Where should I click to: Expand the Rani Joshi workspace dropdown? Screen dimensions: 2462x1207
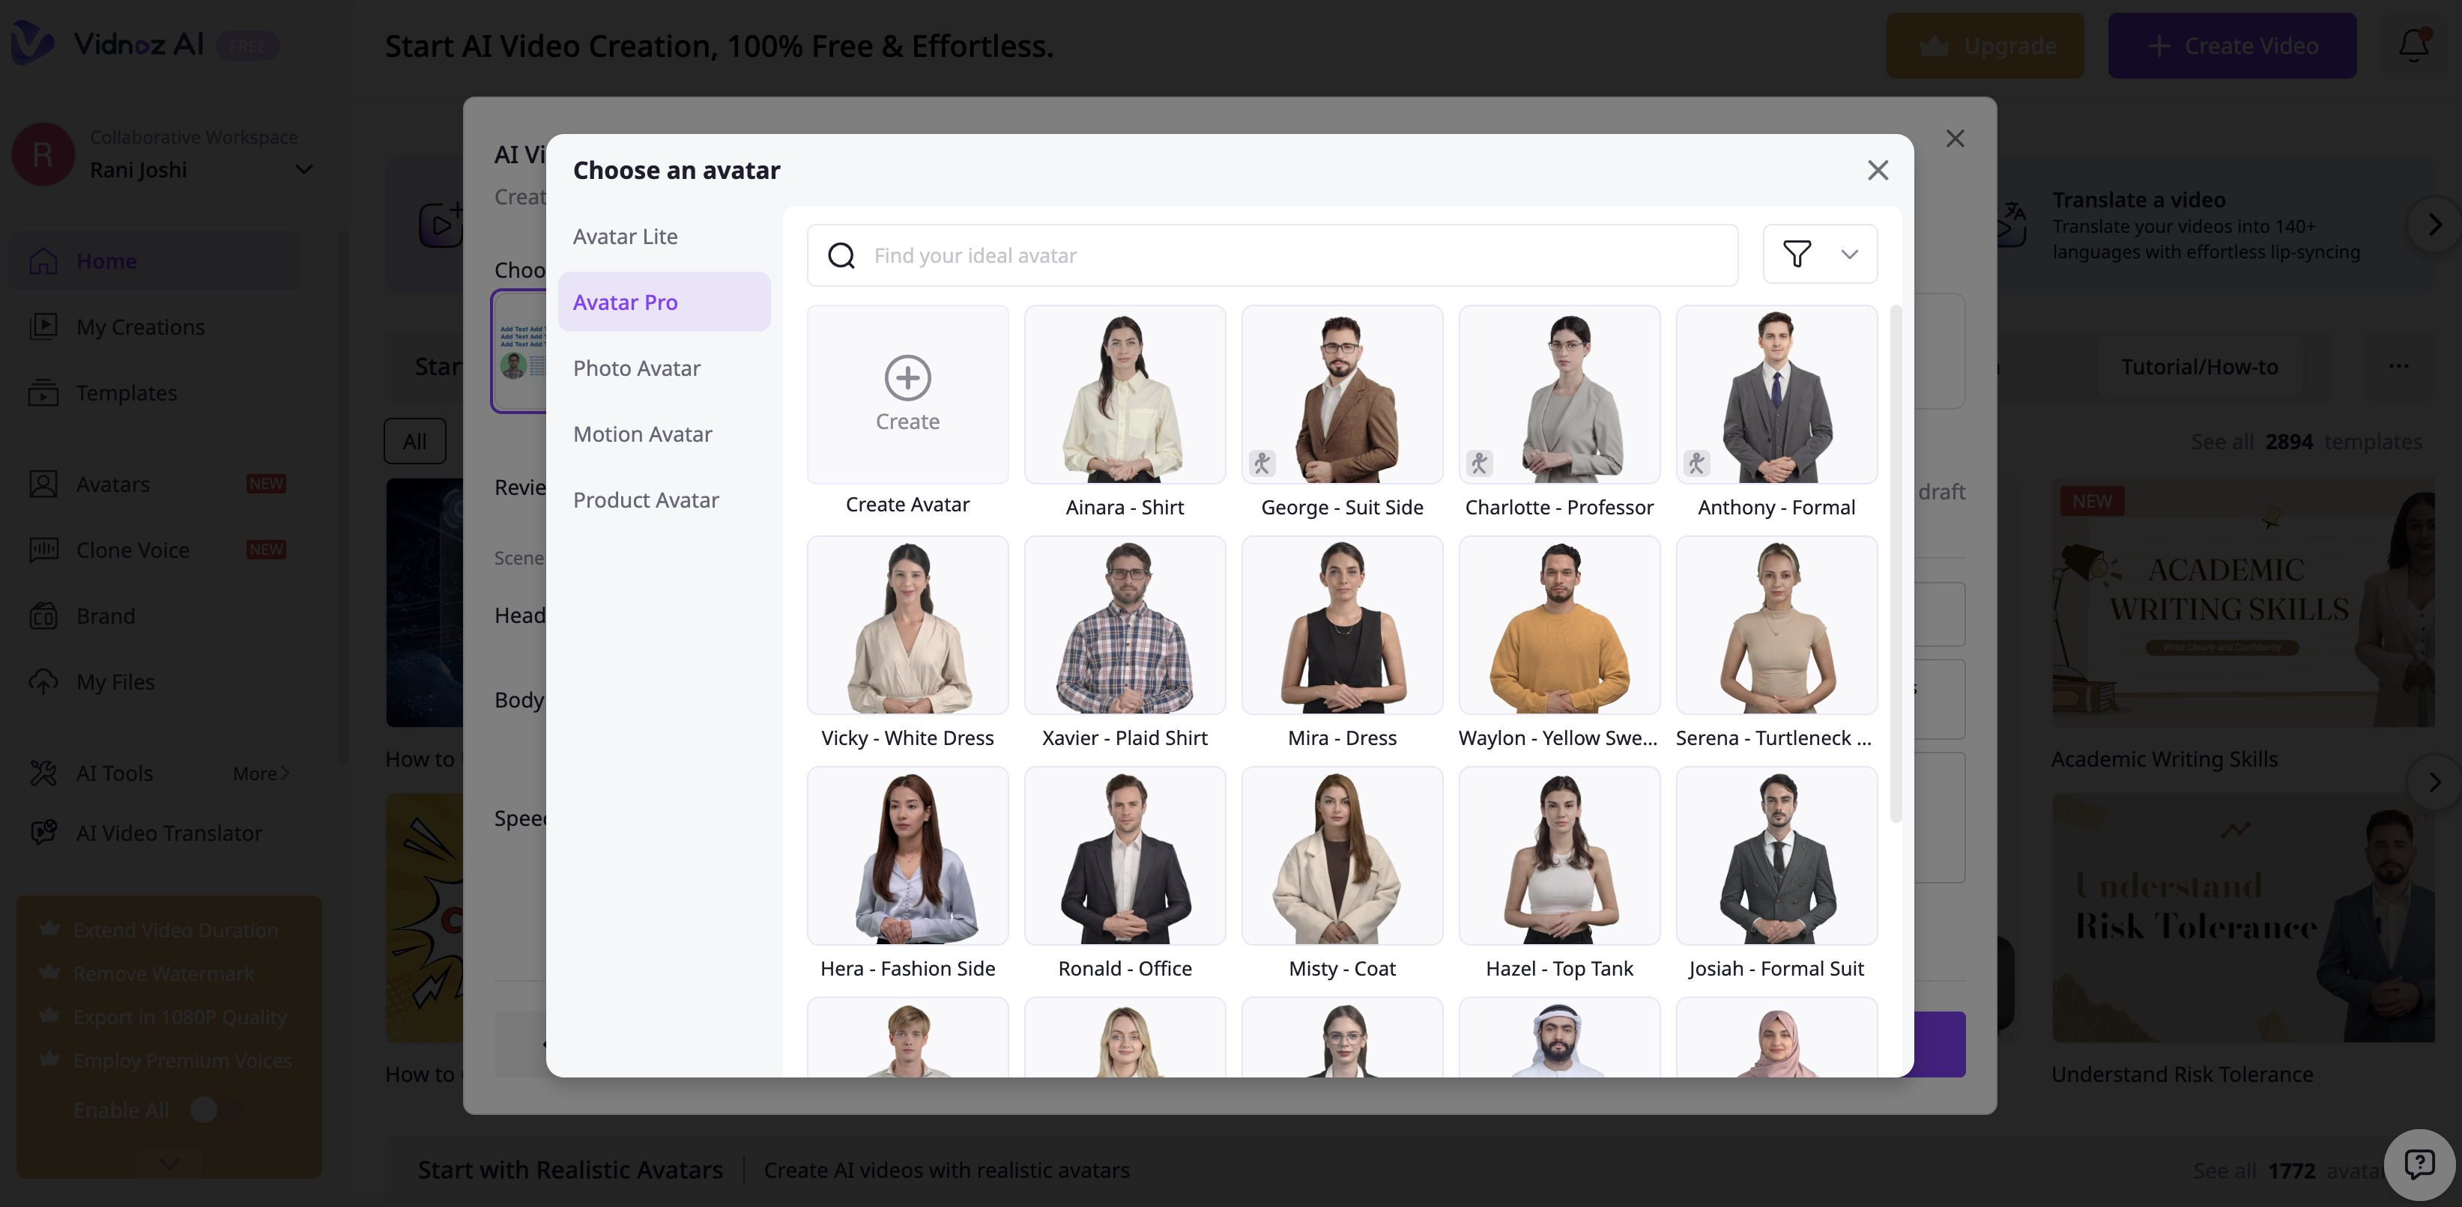point(304,170)
